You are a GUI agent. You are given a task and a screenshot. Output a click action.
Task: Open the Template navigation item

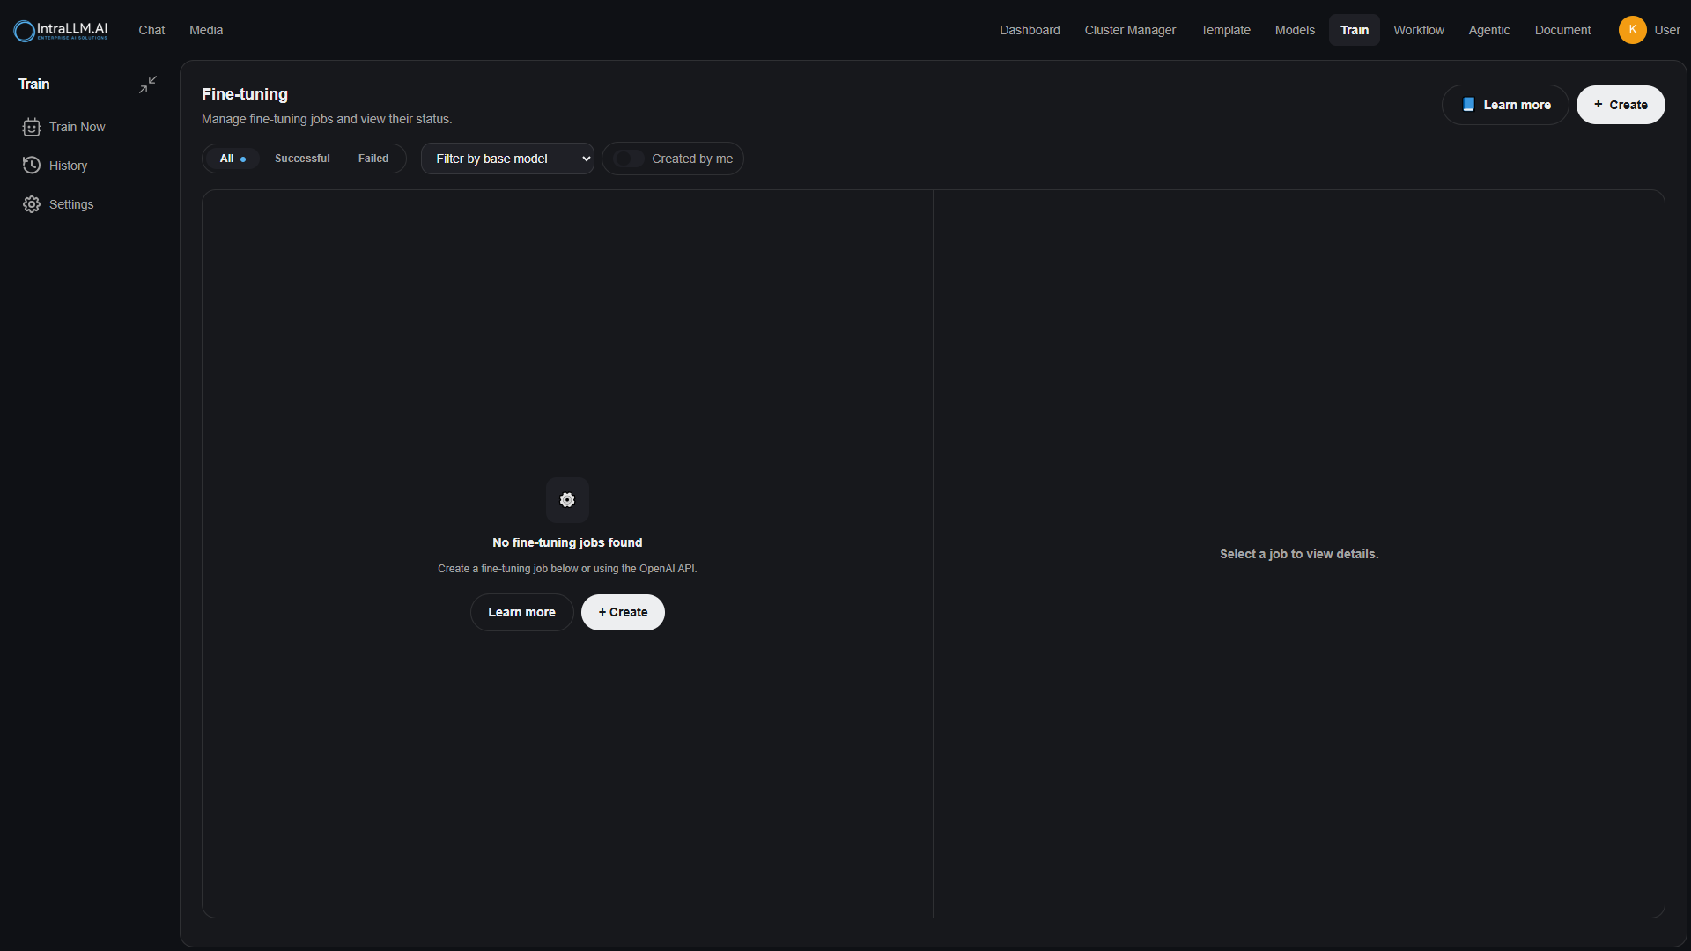[x=1225, y=30]
